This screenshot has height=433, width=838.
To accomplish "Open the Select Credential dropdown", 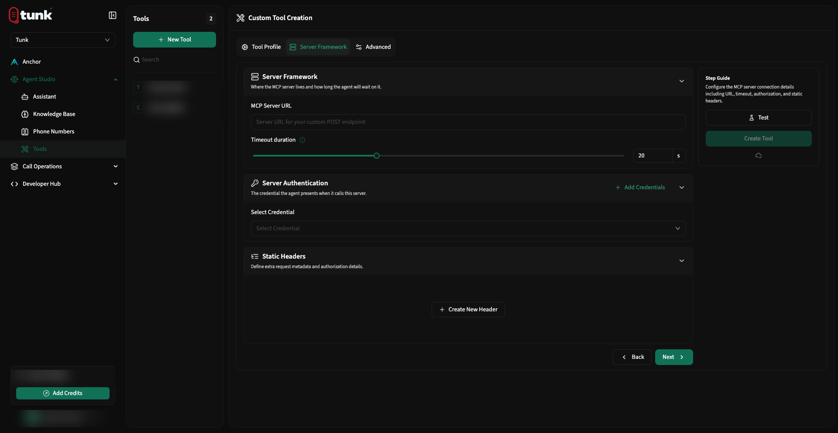I will click(468, 228).
